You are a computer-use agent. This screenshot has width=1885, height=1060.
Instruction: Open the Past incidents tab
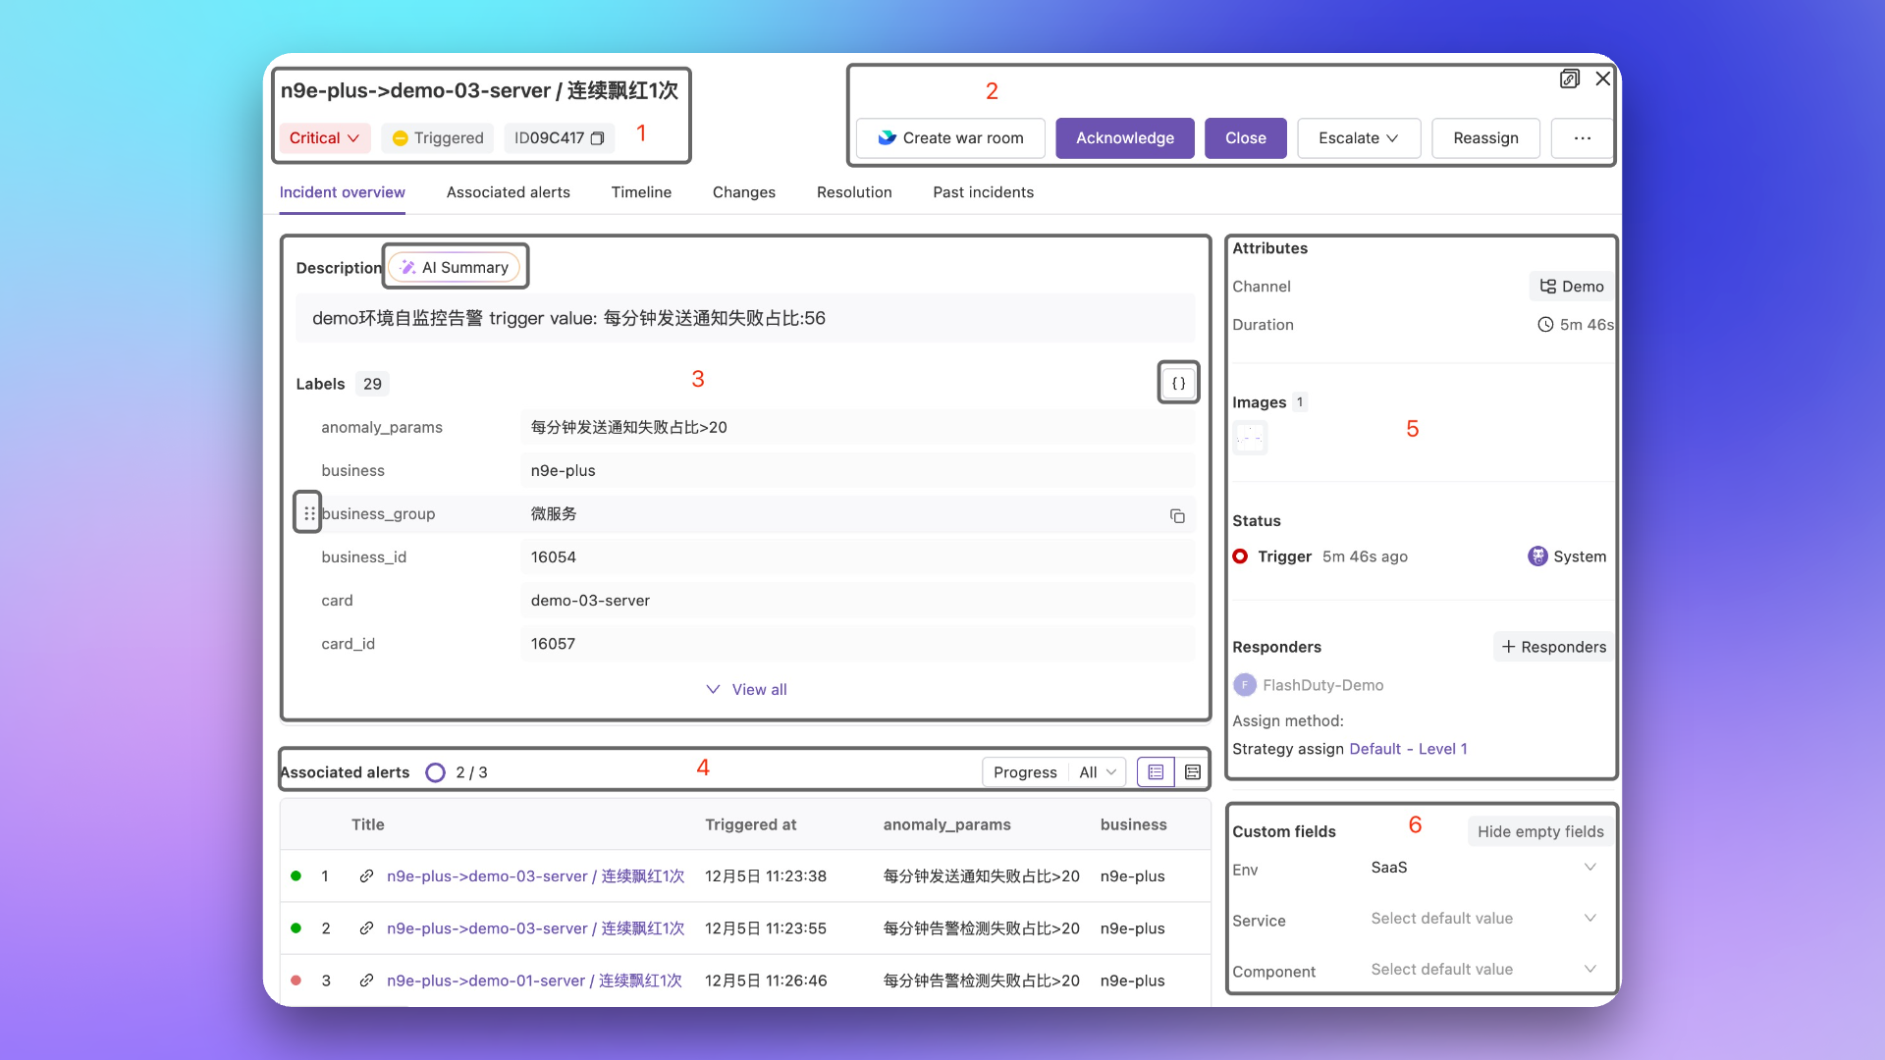pos(983,192)
